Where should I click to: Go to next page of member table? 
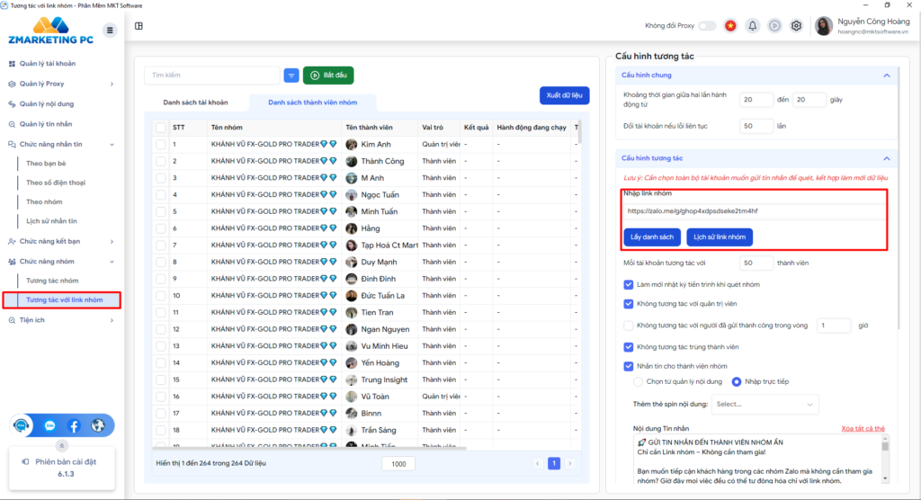tap(569, 463)
